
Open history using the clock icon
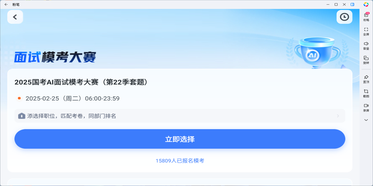(x=344, y=17)
